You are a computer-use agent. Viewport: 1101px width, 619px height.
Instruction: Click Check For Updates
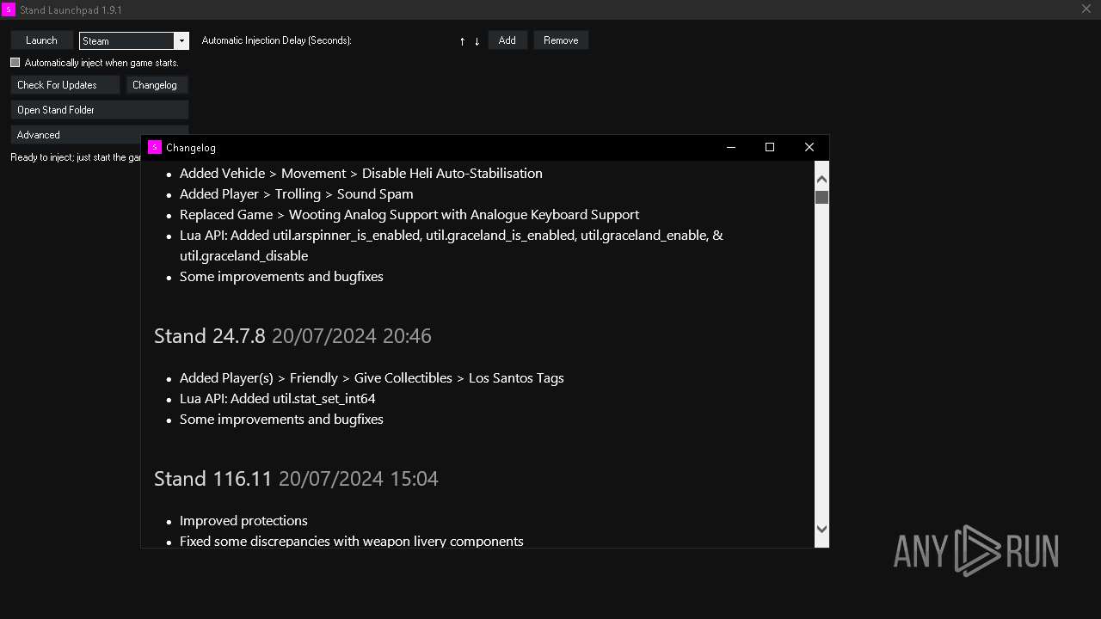(65, 85)
